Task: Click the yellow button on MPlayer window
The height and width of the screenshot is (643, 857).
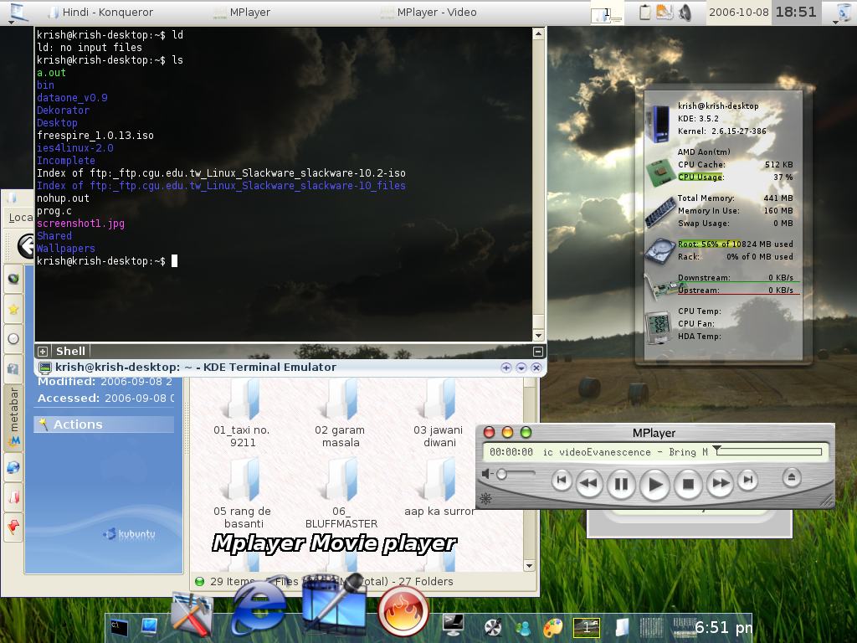Action: pos(507,433)
